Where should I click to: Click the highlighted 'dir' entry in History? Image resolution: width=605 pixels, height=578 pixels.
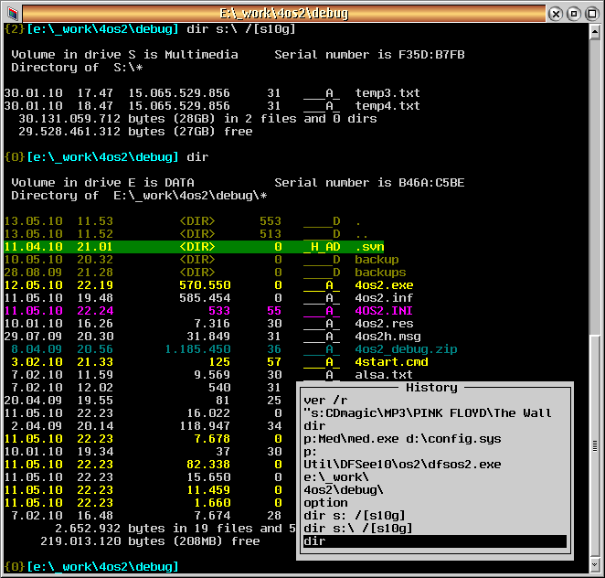[x=434, y=541]
